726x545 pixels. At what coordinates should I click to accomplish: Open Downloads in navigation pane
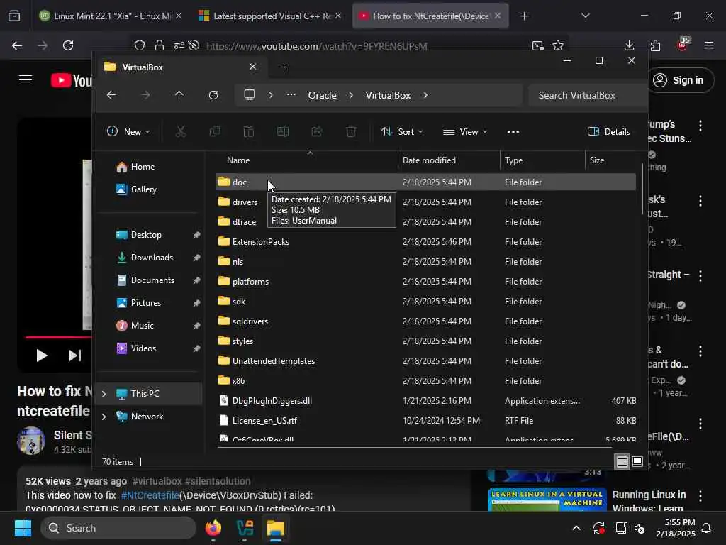pyautogui.click(x=152, y=258)
